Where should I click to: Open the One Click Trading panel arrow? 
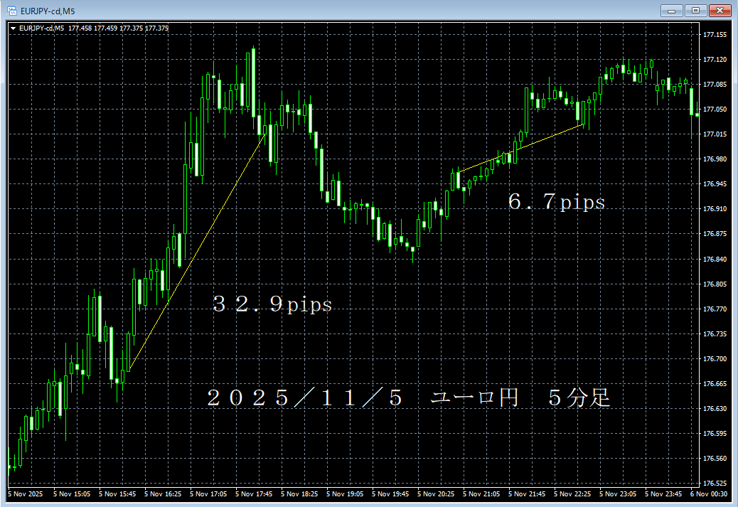[x=12, y=28]
